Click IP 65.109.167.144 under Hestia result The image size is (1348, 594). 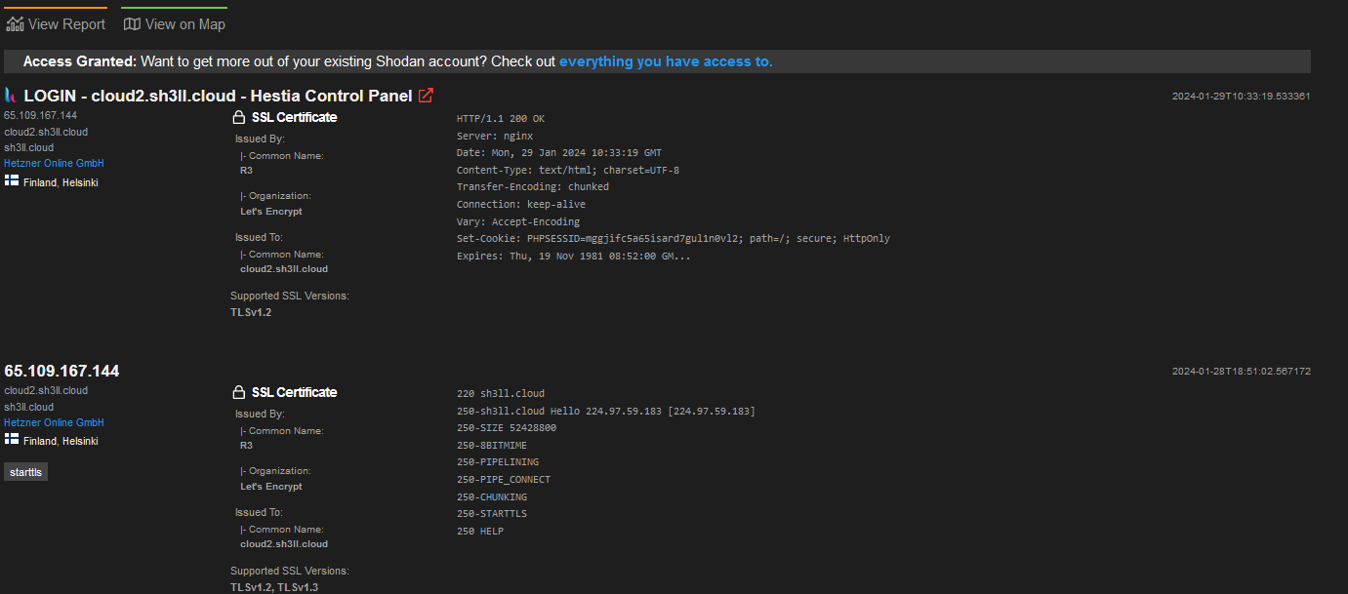pos(40,115)
